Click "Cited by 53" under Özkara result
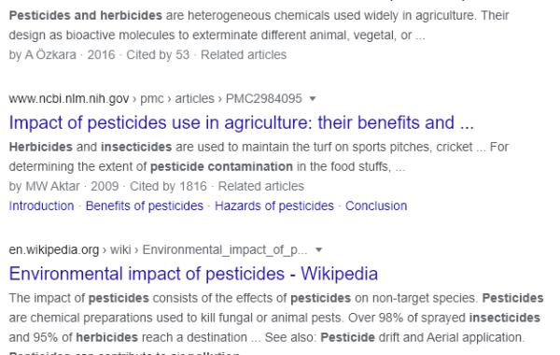 (158, 55)
